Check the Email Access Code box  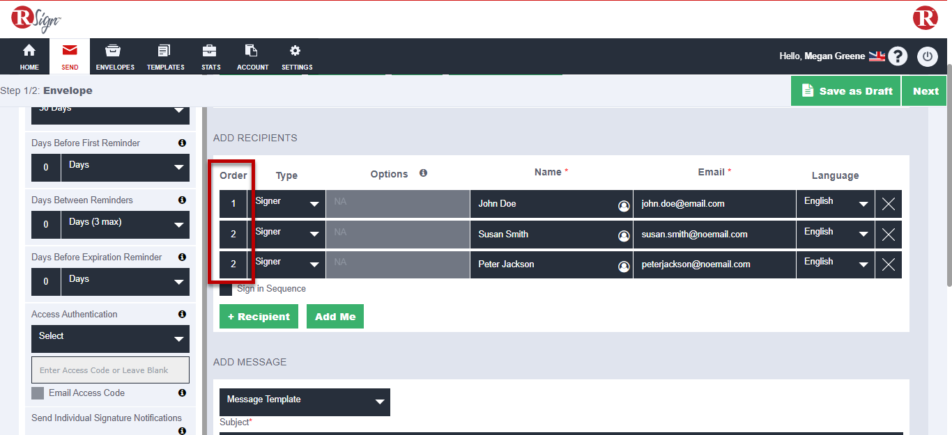38,393
